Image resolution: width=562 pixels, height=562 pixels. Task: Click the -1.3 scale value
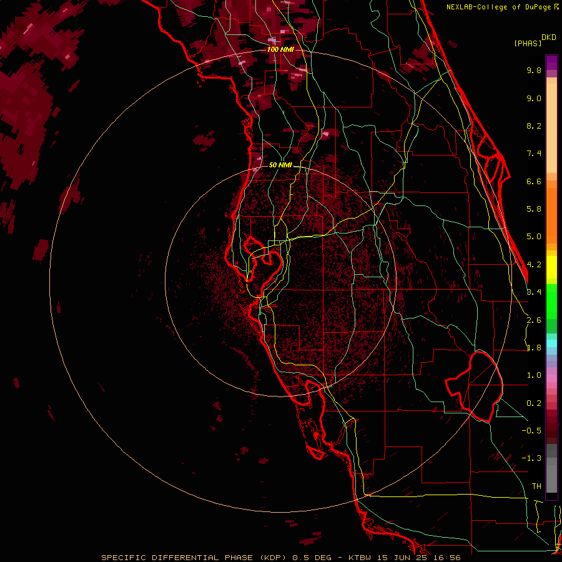point(531,458)
